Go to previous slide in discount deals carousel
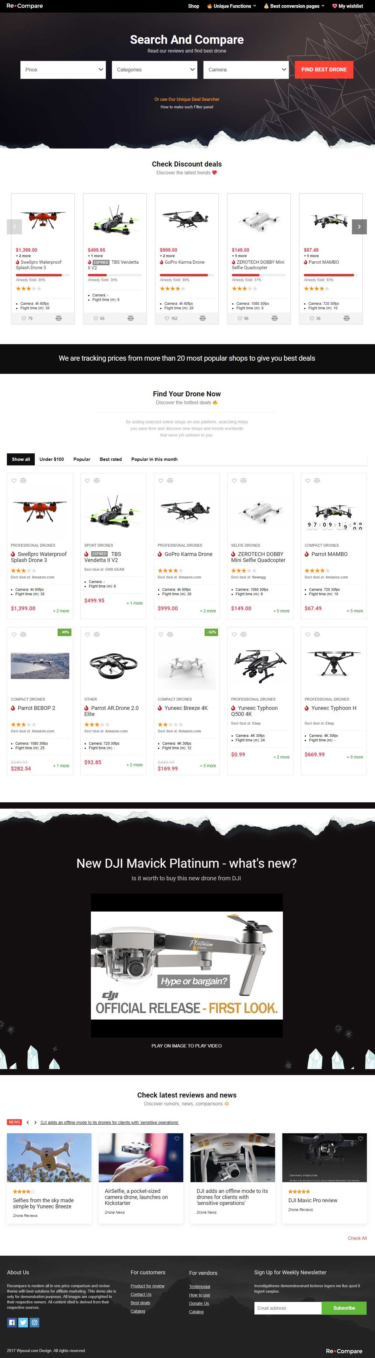The height and width of the screenshot is (1358, 375). pos(14,227)
